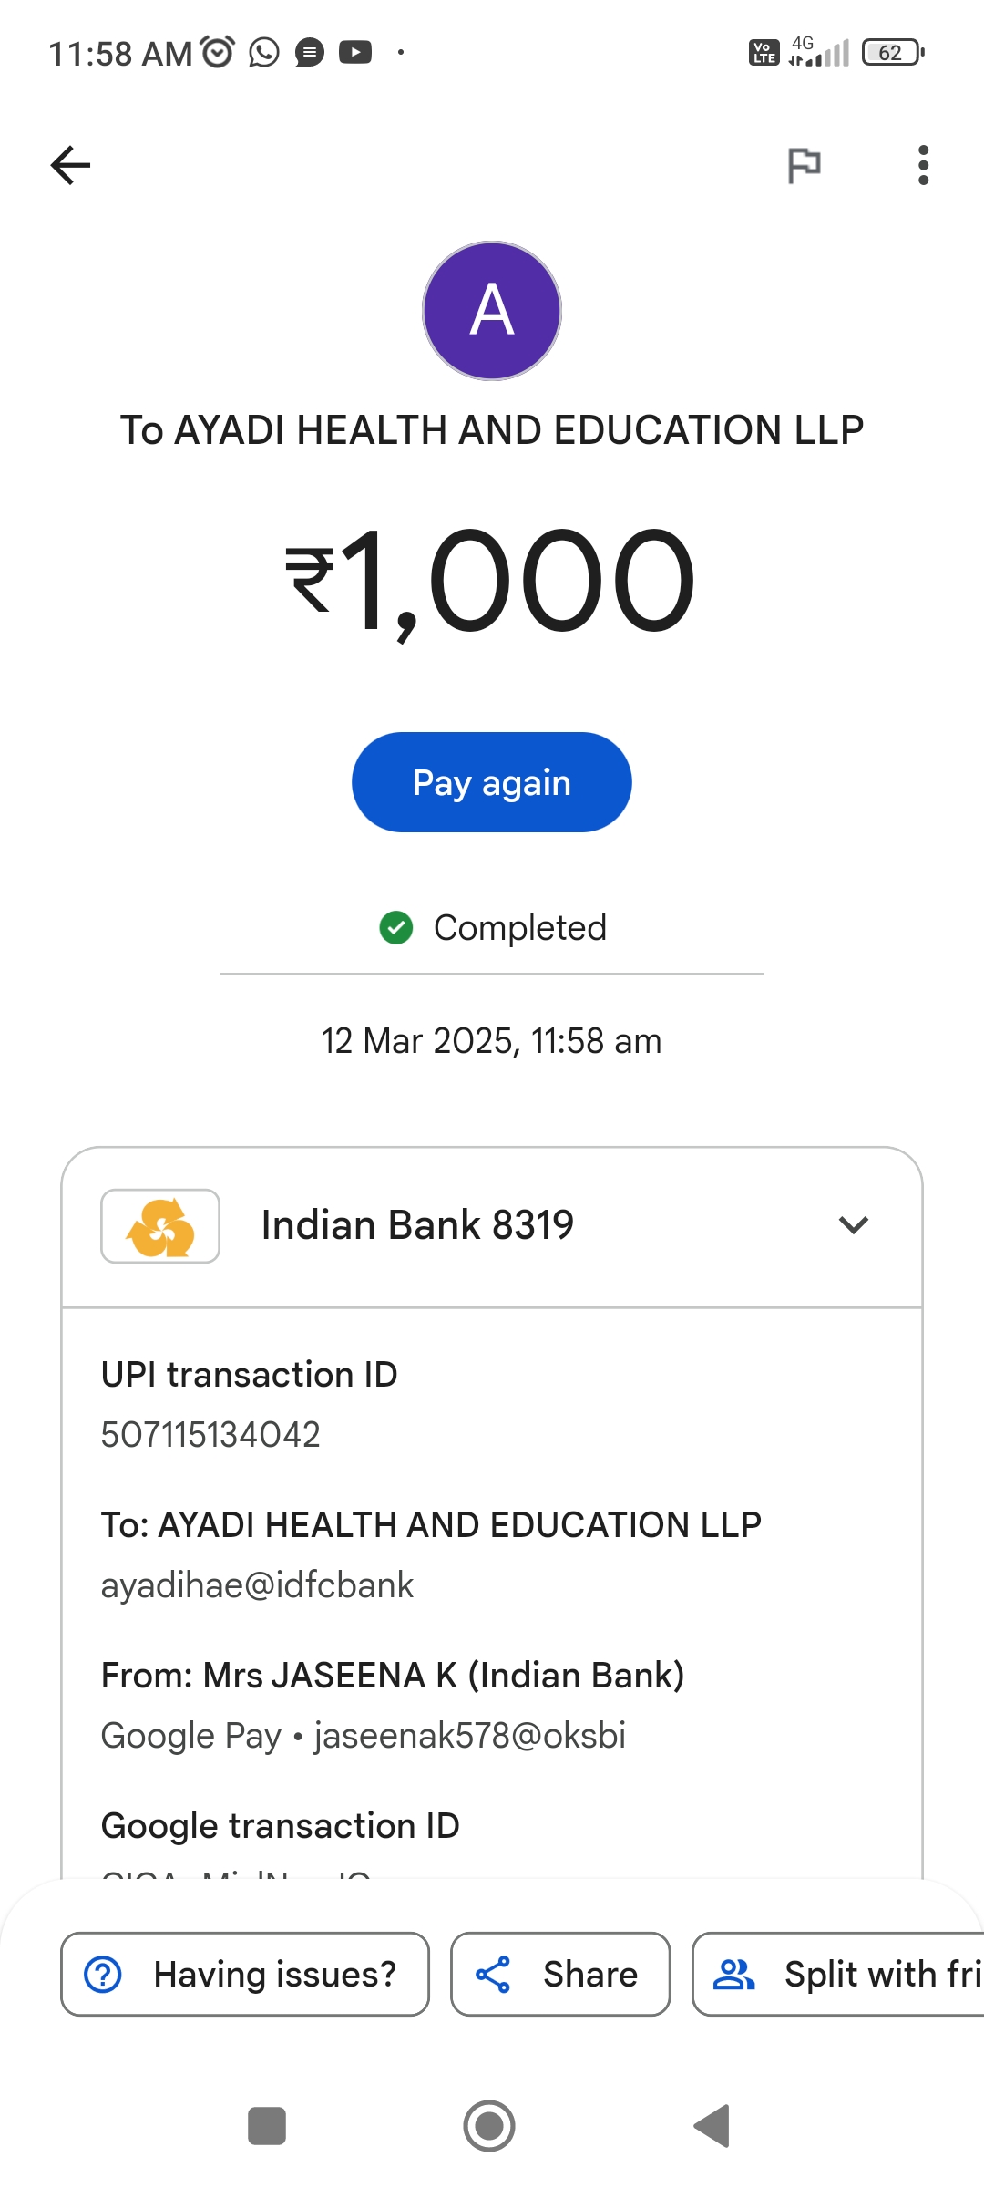Tap the jaseenak578@oksbi sender address
Image resolution: width=984 pixels, height=2188 pixels.
pyautogui.click(x=470, y=1736)
